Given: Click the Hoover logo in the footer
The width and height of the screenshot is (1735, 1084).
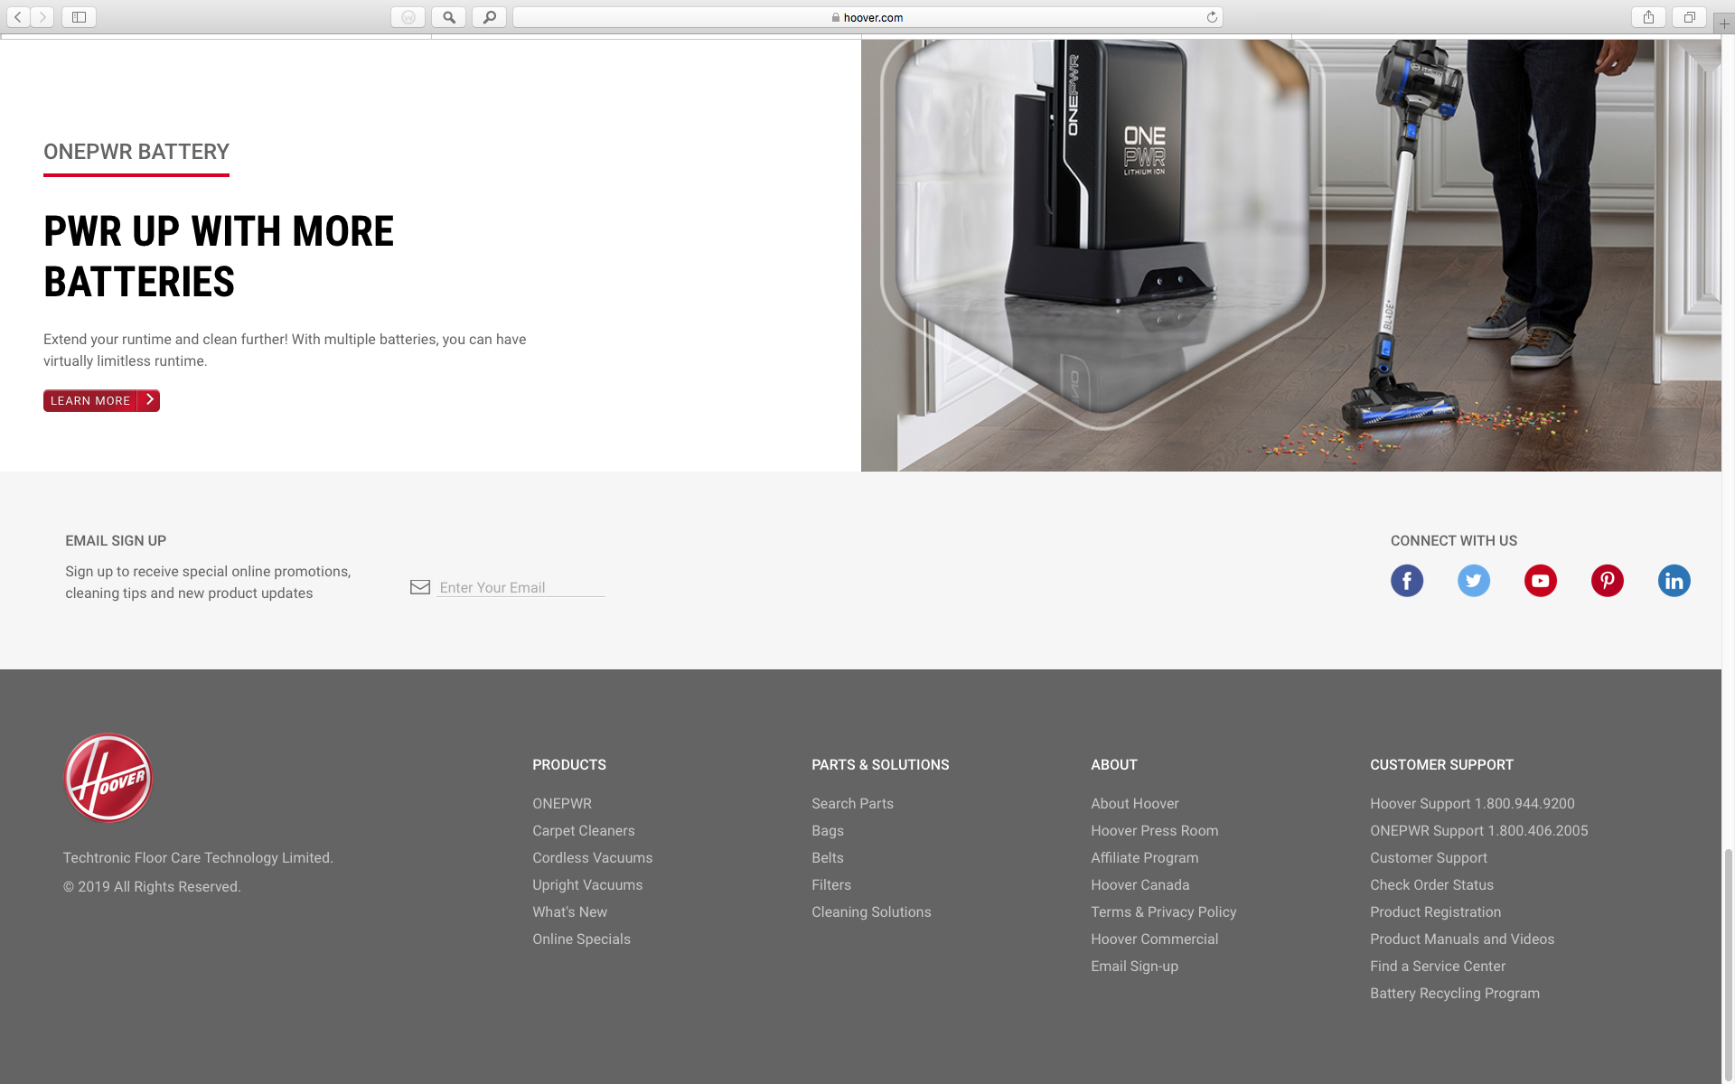Looking at the screenshot, I should 108,777.
